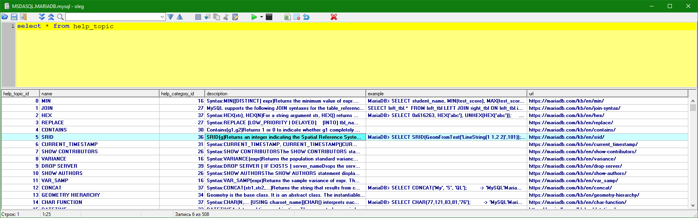Click the blue undo arrow icon

[307, 17]
